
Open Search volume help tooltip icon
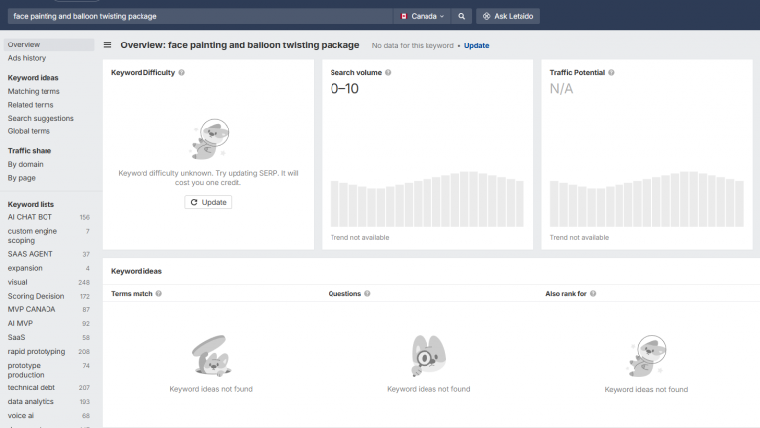pos(388,72)
